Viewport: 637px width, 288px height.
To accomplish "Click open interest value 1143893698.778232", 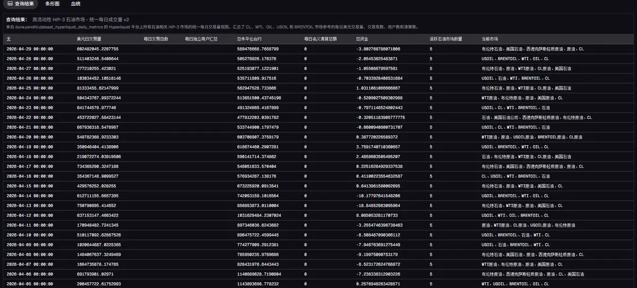I will 257,284.
